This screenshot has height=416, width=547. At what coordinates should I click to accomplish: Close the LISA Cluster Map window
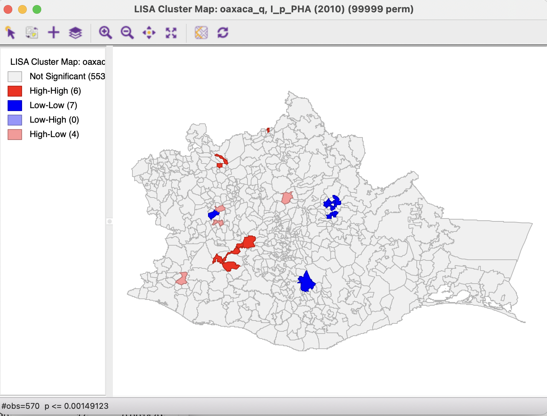(8, 9)
